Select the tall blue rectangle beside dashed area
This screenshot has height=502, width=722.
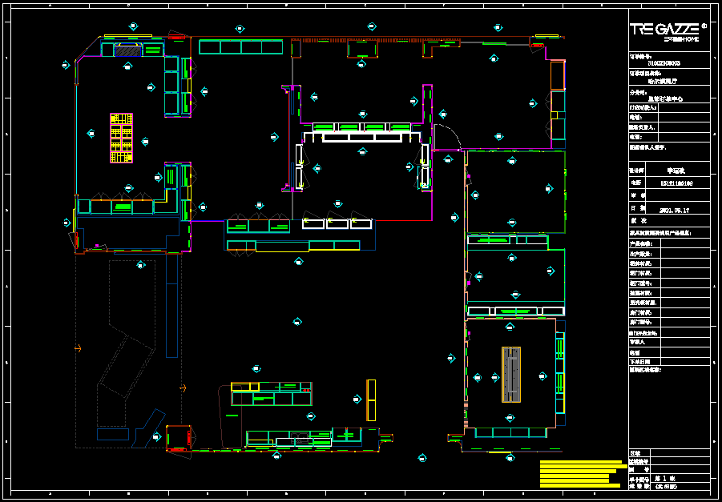[171, 308]
